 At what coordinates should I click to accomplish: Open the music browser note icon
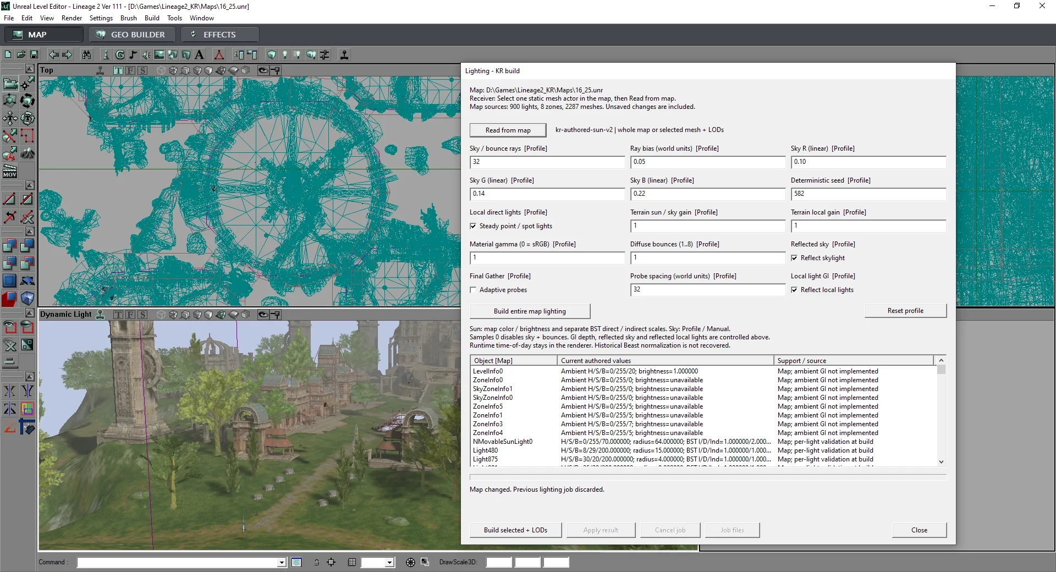133,54
